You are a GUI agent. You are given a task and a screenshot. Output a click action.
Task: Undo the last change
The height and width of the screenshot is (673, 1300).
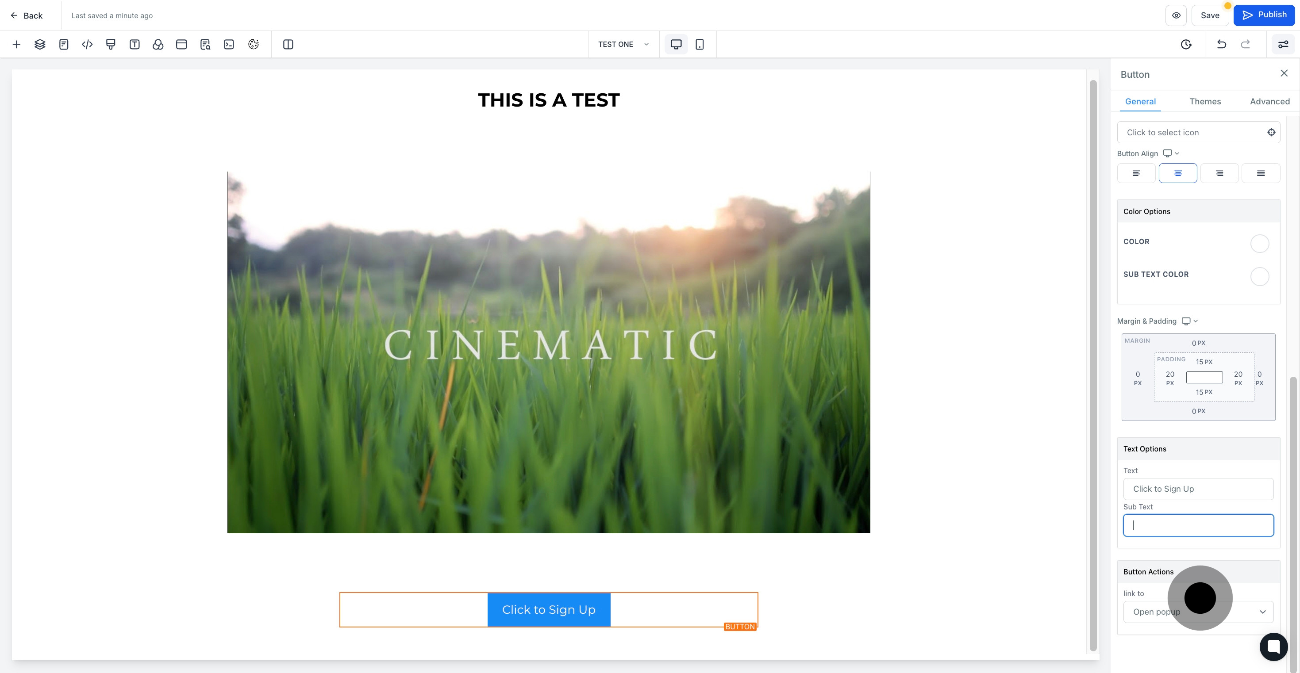click(x=1221, y=44)
